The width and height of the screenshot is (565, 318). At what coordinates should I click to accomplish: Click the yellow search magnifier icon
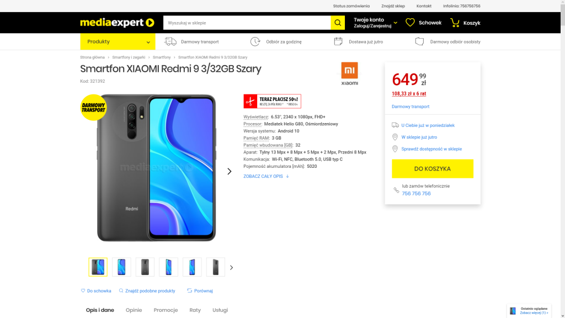[x=338, y=23]
